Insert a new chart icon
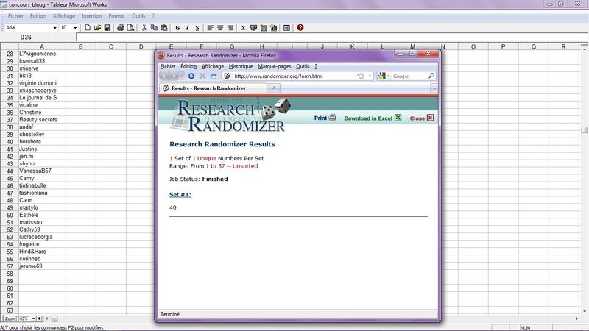This screenshot has width=589, height=331. coord(273,28)
